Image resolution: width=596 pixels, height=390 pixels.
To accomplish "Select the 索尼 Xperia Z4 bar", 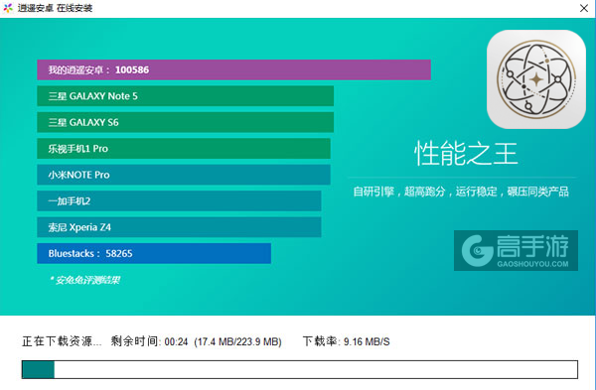I will click(x=179, y=227).
